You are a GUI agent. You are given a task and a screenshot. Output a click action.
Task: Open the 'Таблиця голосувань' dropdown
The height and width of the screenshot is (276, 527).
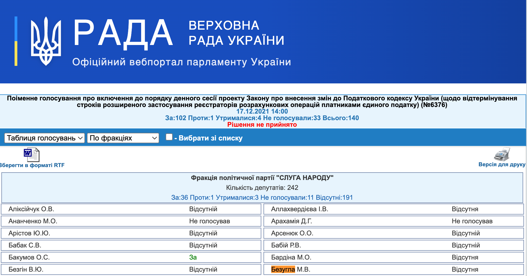pyautogui.click(x=45, y=138)
